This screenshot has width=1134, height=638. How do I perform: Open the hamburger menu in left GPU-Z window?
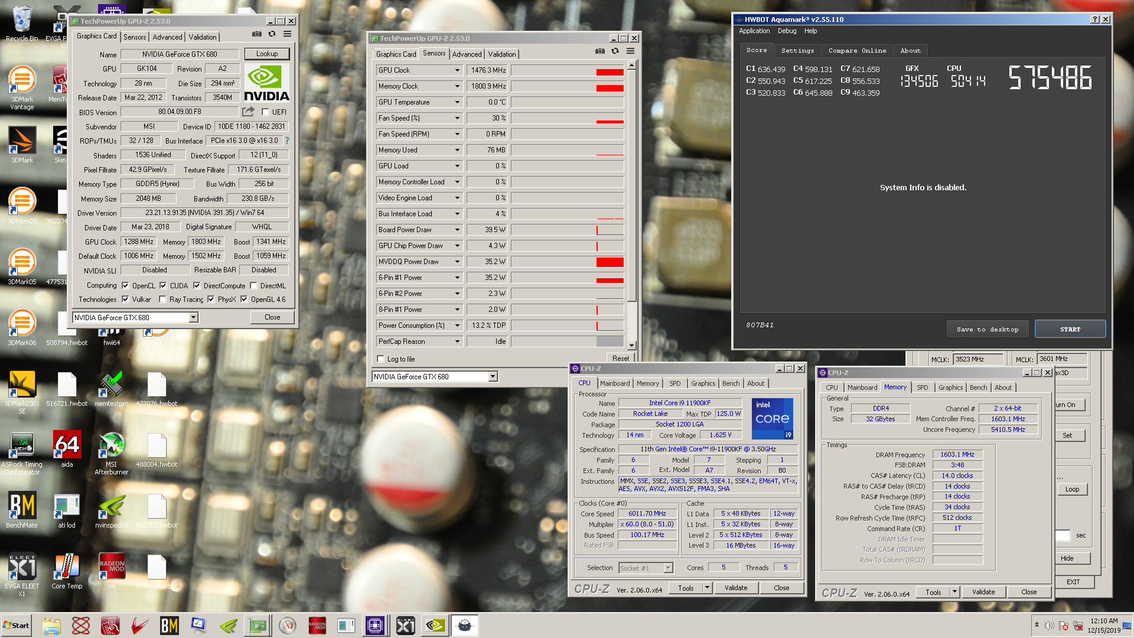click(x=288, y=34)
